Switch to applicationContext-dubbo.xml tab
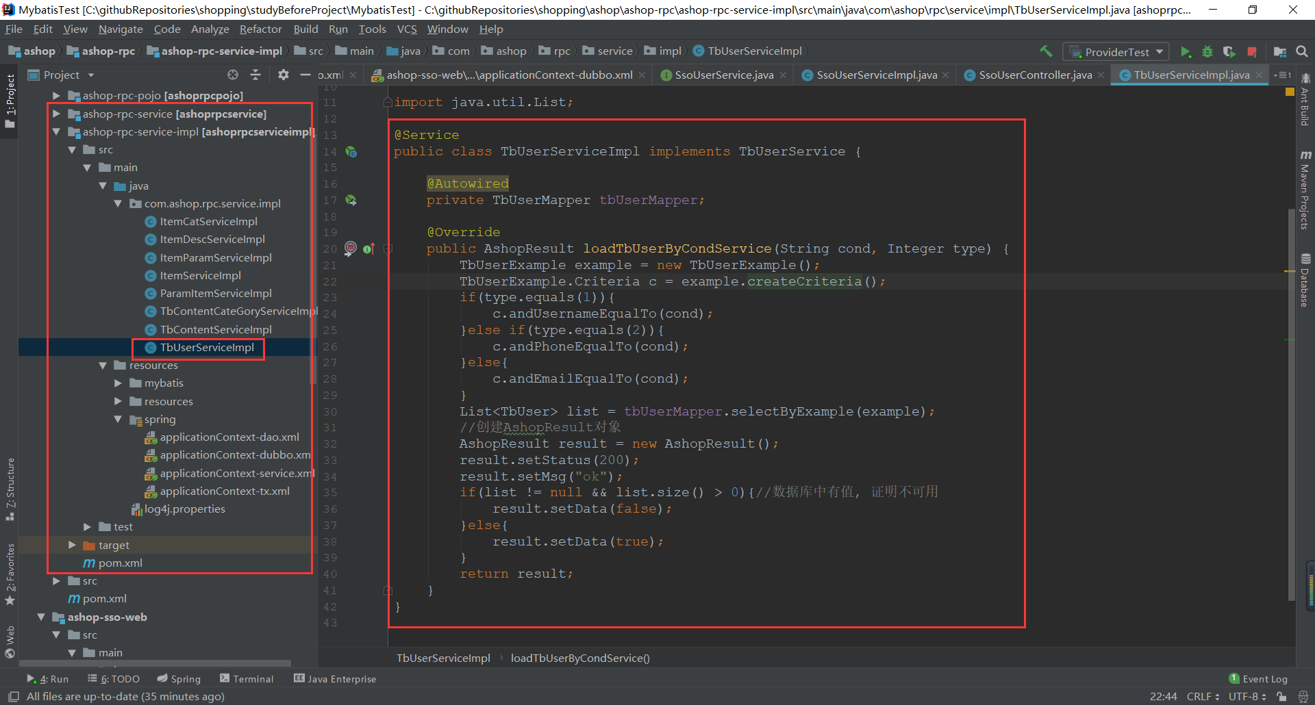Screen dimensions: 1315x705 [509, 75]
